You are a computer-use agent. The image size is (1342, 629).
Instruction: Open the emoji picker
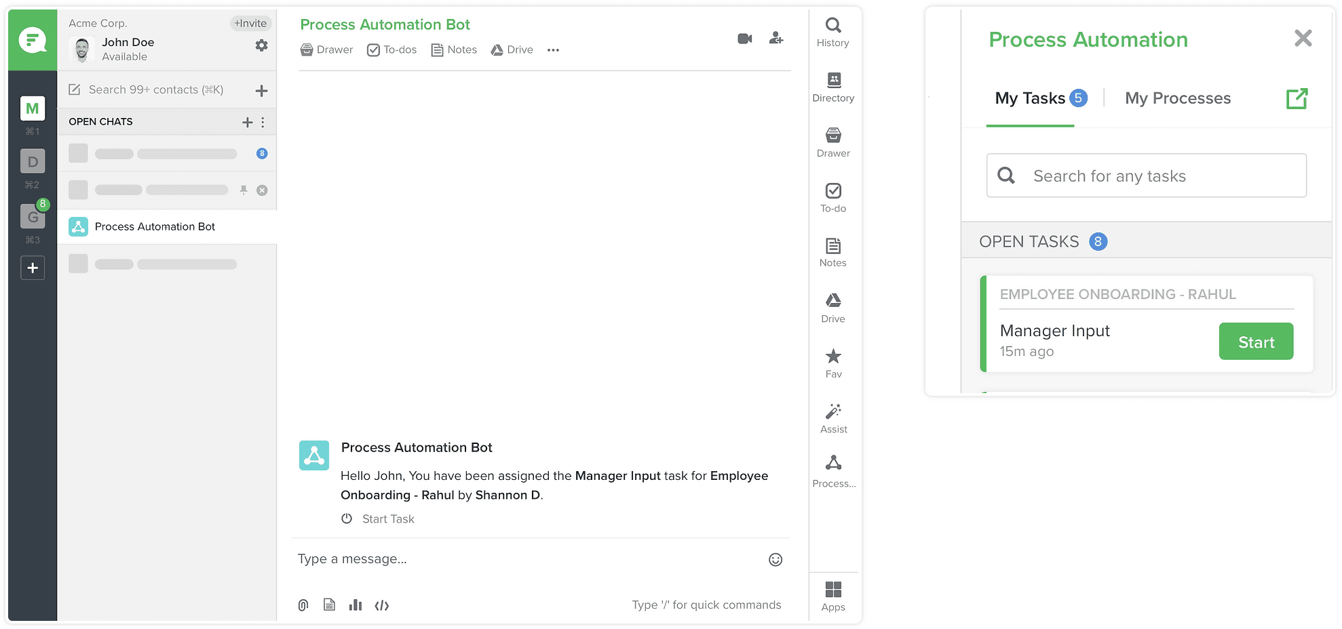pos(775,559)
